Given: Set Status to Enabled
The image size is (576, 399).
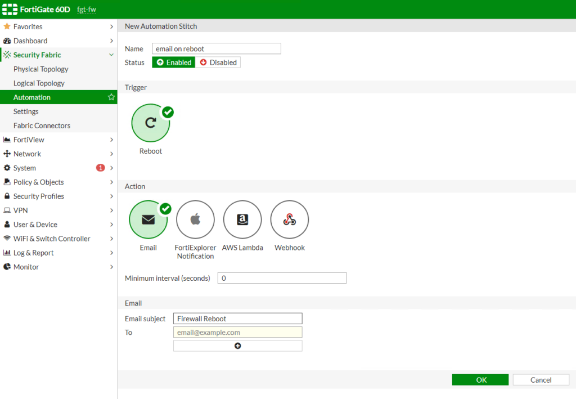Looking at the screenshot, I should (174, 62).
